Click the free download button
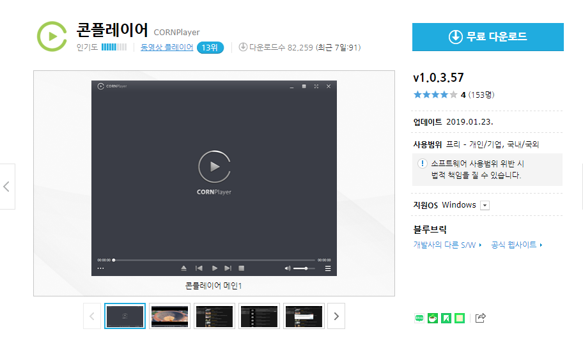Screen dimensions: 583x361 tap(488, 37)
